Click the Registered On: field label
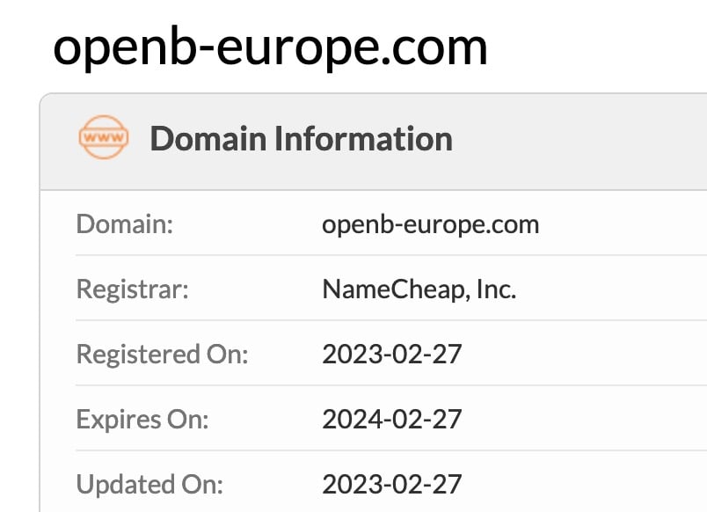Image resolution: width=707 pixels, height=512 pixels. (x=163, y=355)
